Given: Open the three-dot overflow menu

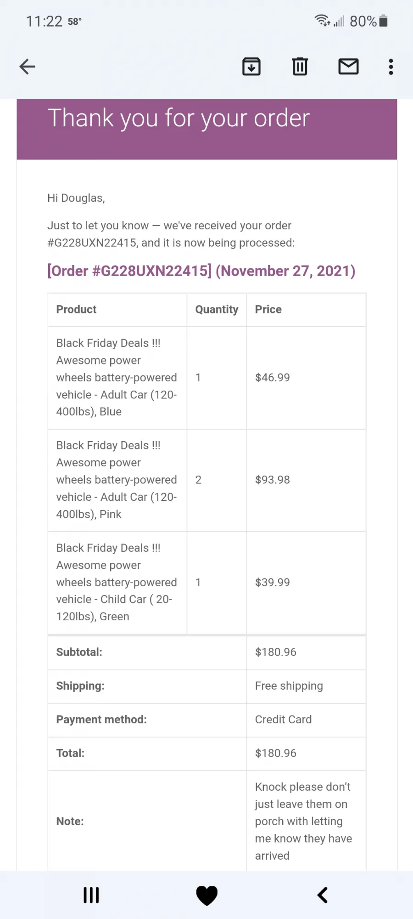Looking at the screenshot, I should [391, 67].
